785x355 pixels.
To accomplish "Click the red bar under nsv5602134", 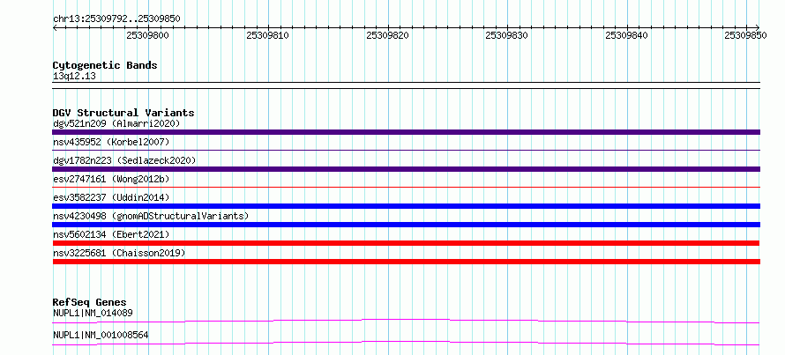I will pyautogui.click(x=406, y=243).
